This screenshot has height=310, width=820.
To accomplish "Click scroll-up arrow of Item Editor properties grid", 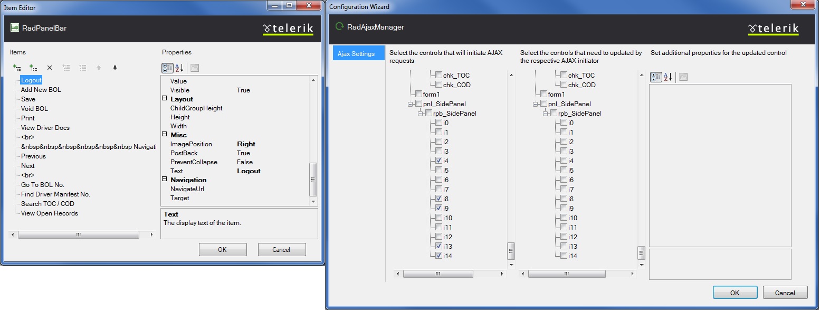I will click(313, 81).
